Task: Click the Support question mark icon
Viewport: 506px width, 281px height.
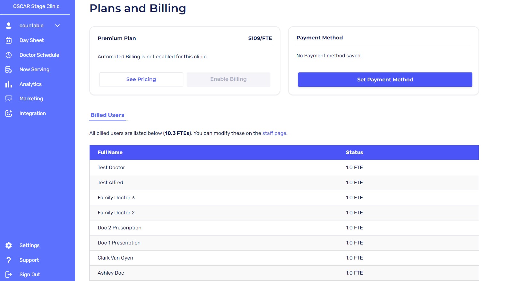Action: click(9, 260)
